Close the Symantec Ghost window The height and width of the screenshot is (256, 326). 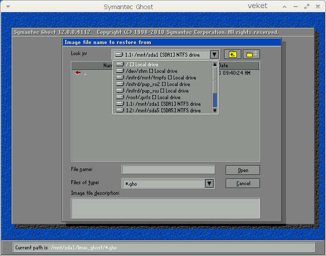point(318,7)
